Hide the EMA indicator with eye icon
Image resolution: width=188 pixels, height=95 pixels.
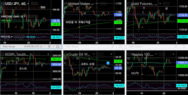pyautogui.click(x=29, y=16)
